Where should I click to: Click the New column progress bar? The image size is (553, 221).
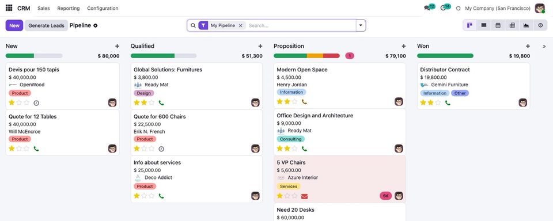34,56
